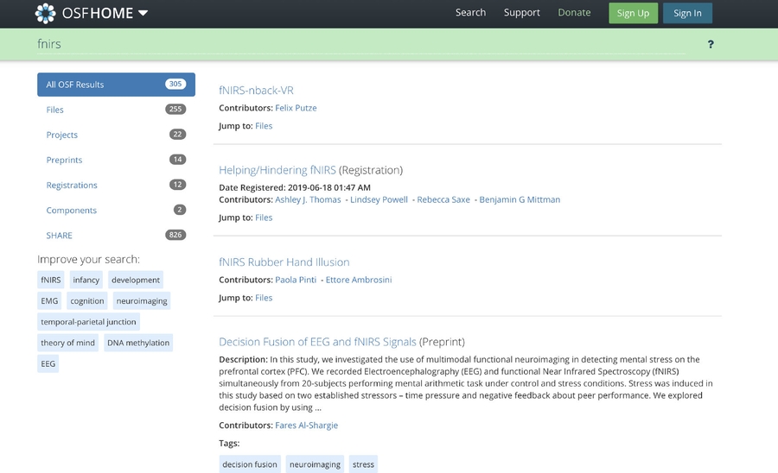Open the Support navigation link

pyautogui.click(x=521, y=13)
